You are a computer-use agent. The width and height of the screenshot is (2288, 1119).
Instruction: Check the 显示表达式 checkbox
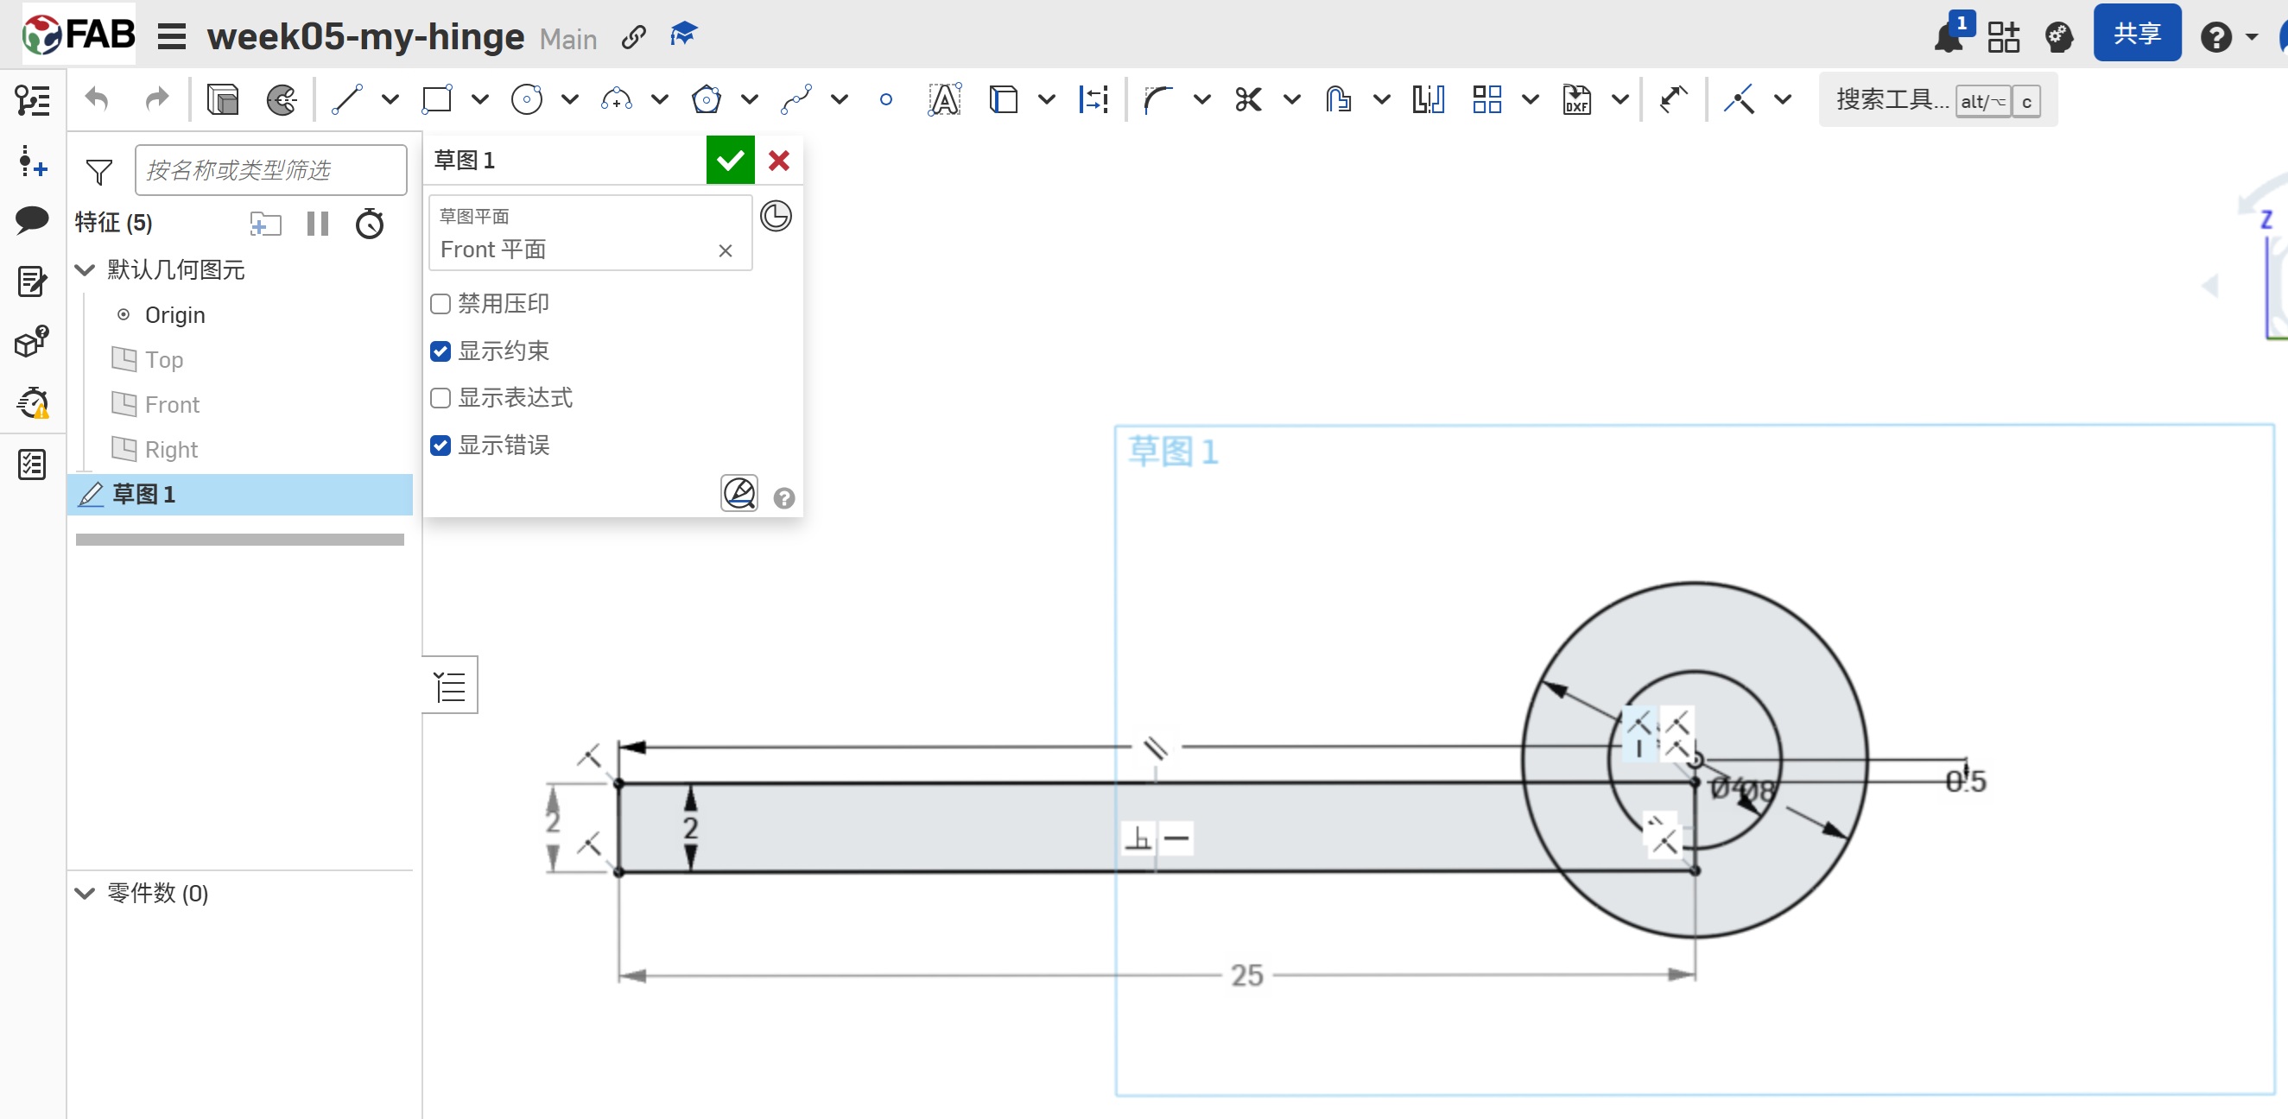pyautogui.click(x=440, y=398)
